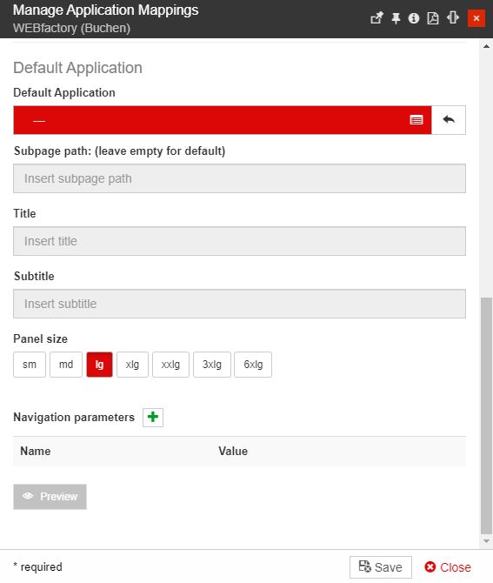Focus the Insert title field
493x583 pixels.
click(239, 241)
